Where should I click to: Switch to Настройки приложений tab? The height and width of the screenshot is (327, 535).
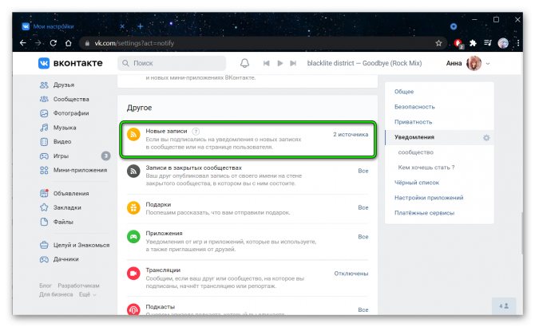tap(429, 198)
